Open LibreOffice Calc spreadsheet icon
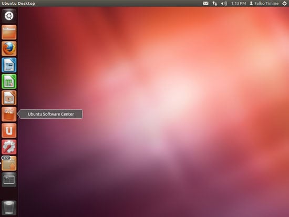Screen dimensions: 289x217 (9, 81)
